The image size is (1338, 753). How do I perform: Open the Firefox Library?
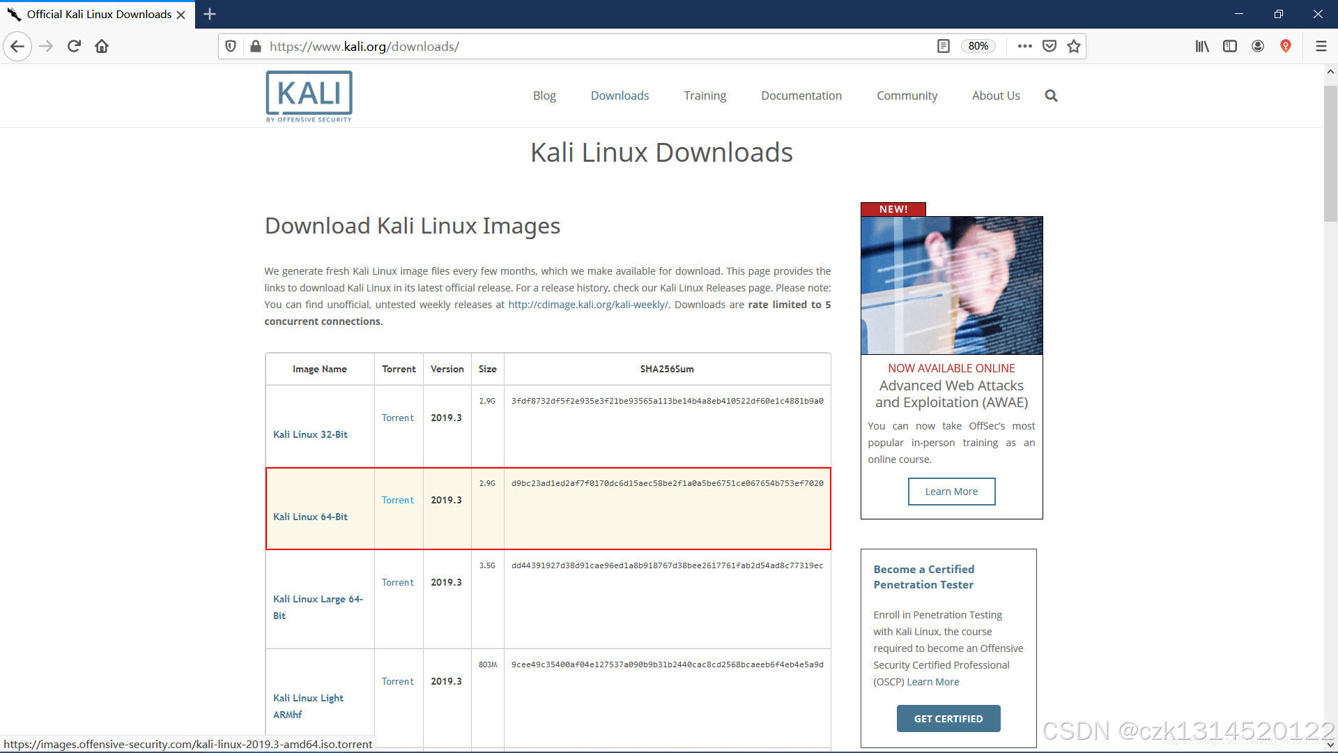pyautogui.click(x=1201, y=46)
